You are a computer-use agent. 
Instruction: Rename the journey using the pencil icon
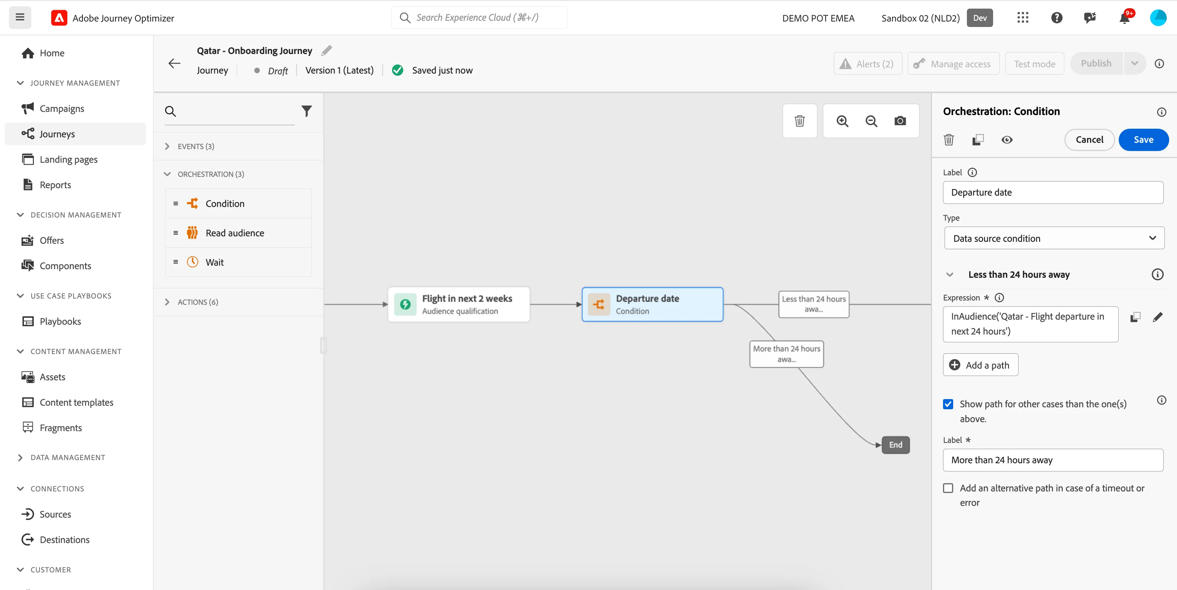326,51
